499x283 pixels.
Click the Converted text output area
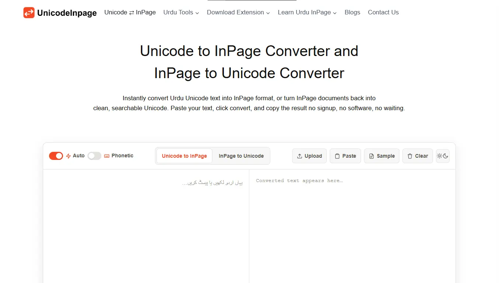click(352, 226)
